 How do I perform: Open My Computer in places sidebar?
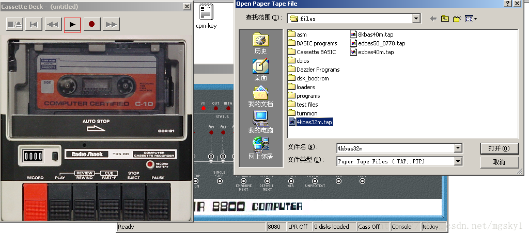260,121
